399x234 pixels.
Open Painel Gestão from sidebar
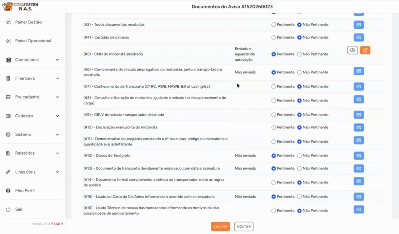28,22
